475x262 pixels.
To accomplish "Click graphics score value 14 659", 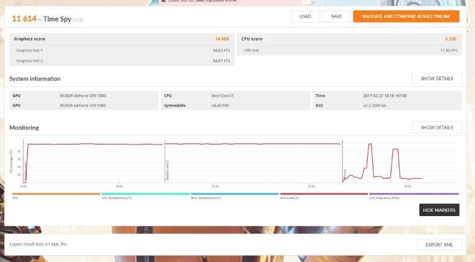I will (x=222, y=39).
